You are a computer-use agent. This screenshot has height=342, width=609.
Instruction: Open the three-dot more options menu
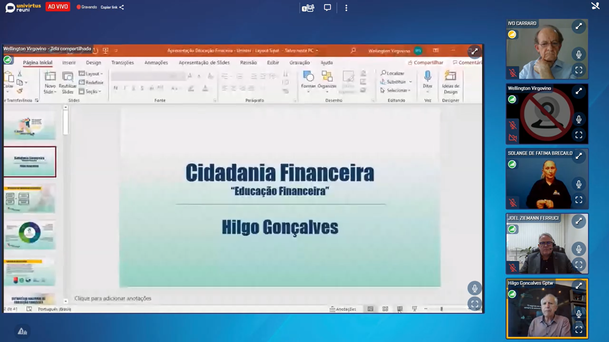tap(346, 8)
